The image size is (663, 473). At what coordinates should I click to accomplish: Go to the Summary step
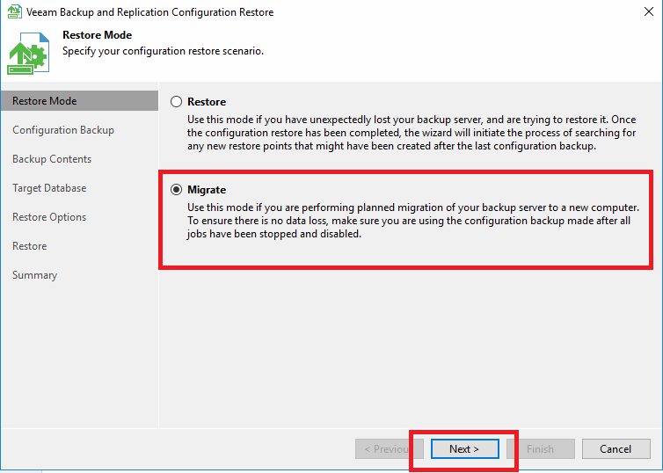[x=34, y=275]
